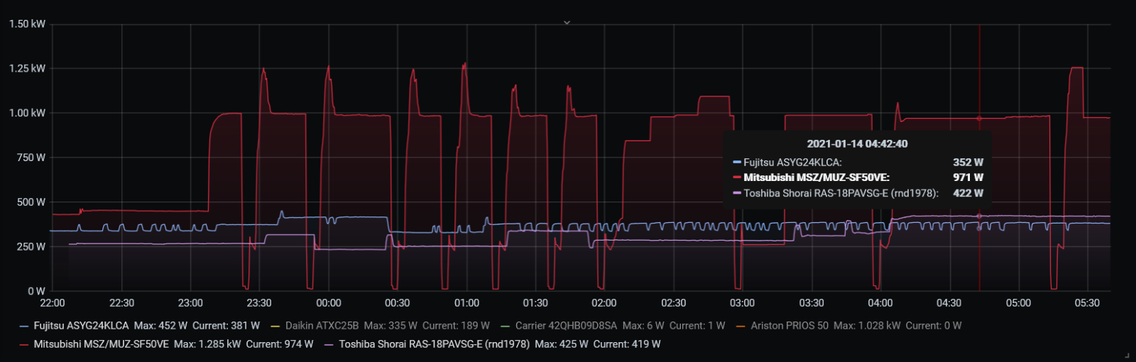
Task: Click the 1.50 kW y-axis label
Action: click(27, 24)
